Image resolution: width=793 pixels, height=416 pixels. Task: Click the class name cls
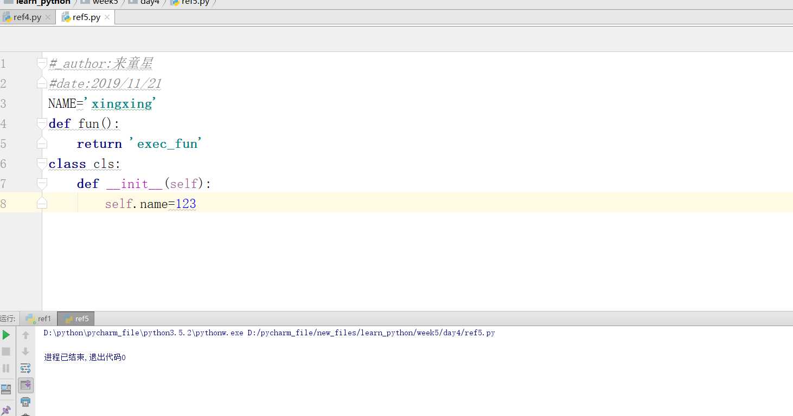[104, 164]
